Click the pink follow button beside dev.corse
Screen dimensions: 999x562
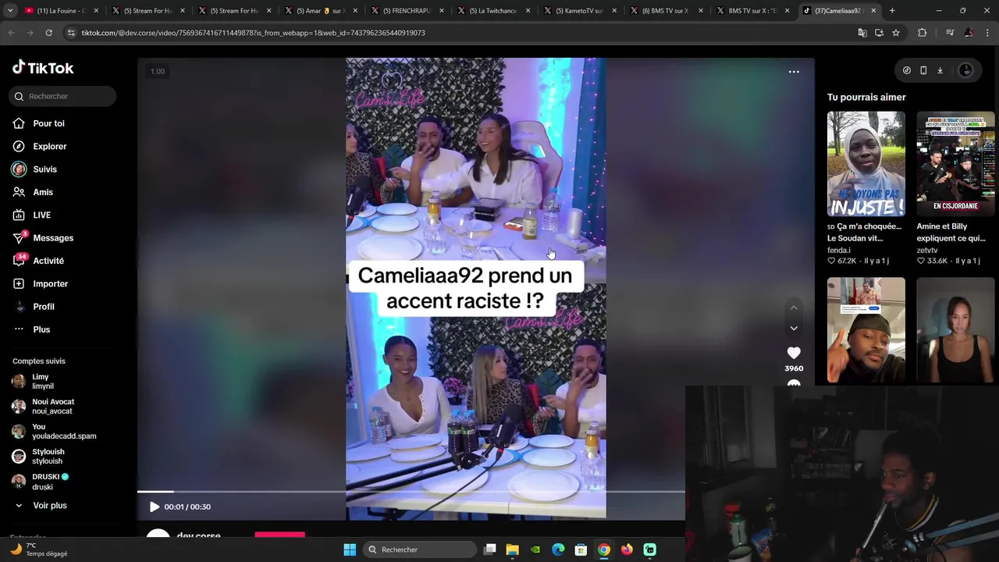coord(279,535)
